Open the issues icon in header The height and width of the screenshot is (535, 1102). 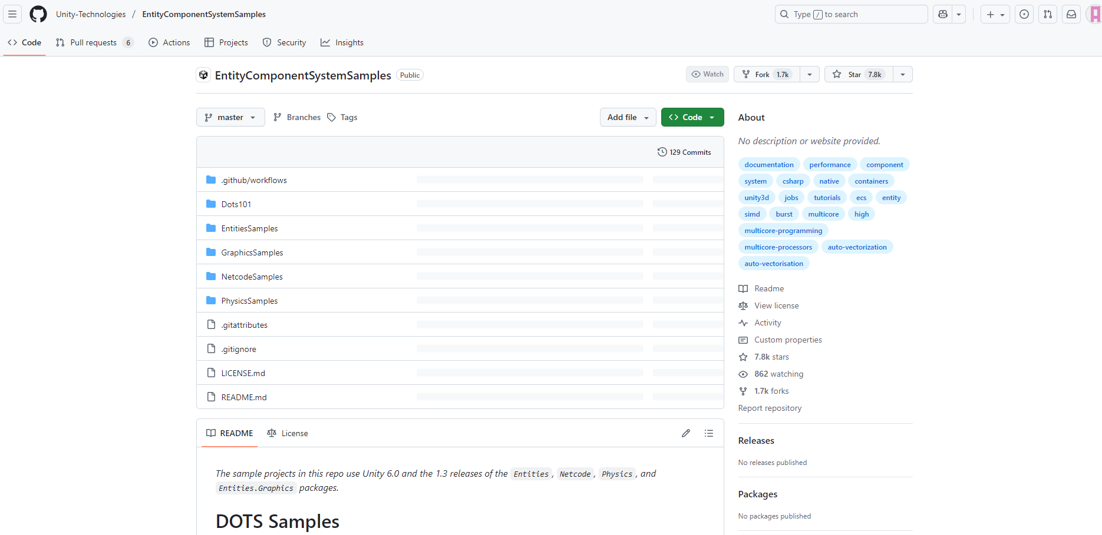[1024, 14]
